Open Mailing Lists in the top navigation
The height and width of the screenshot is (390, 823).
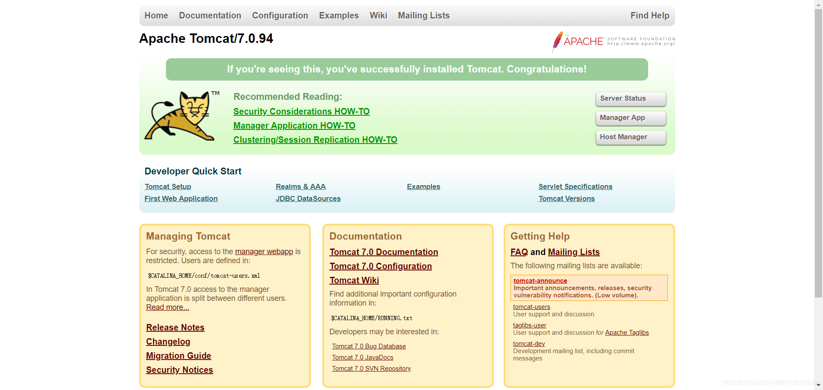point(424,15)
